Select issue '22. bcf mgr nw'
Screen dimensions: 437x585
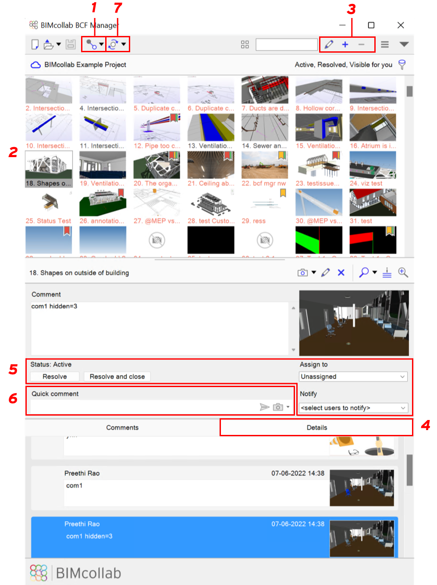point(265,169)
